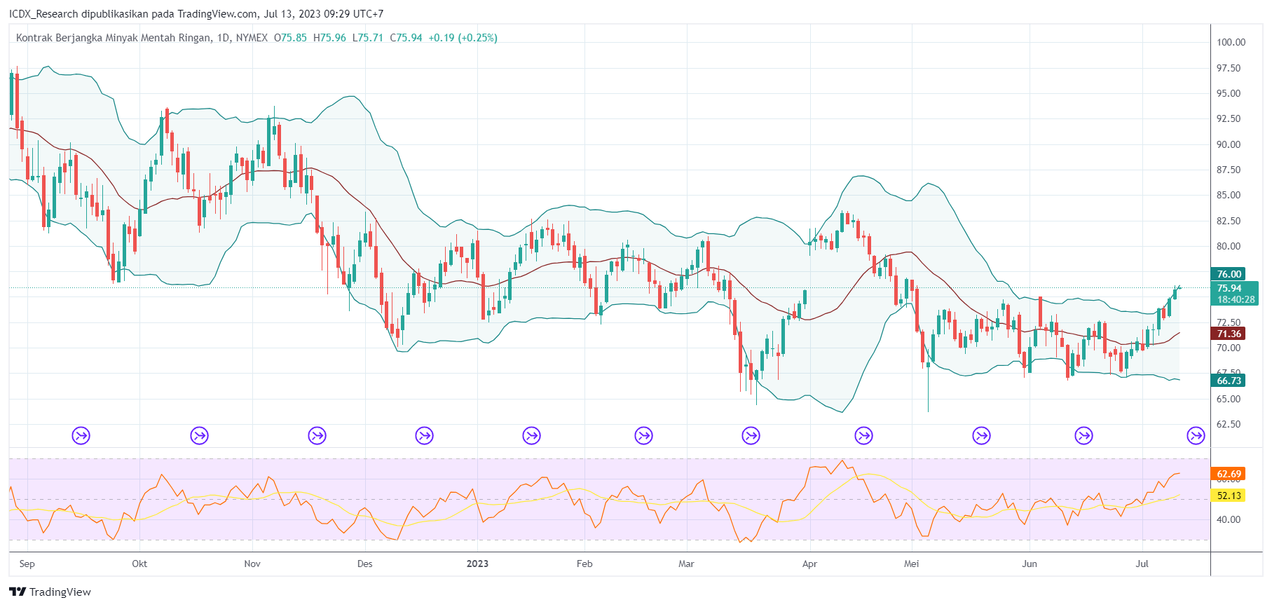1272x607 pixels.
Task: Click the Apr label on the time axis
Action: tap(809, 564)
